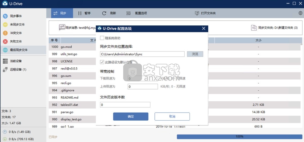Click the upload speed arrow icon

point(5,132)
